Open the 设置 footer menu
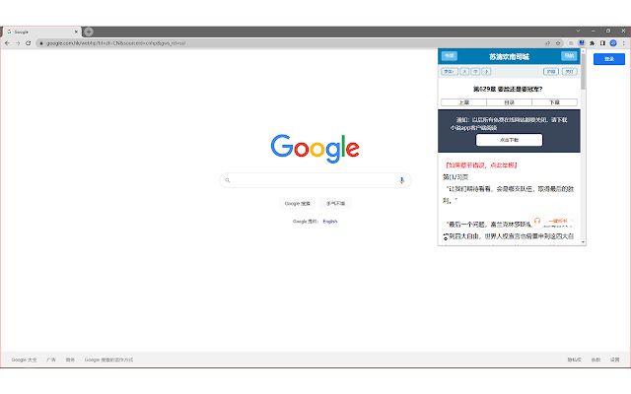This screenshot has width=631, height=394. (614, 360)
